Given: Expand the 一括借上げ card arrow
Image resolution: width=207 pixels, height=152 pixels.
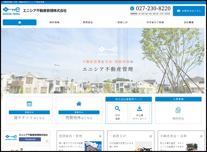Looking at the screenshot, I should pos(151,136).
